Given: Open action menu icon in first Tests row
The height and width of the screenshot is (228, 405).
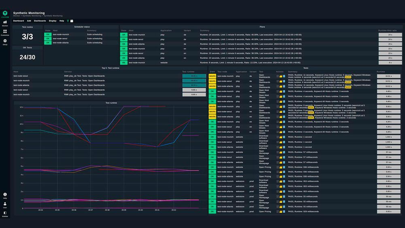Looking at the screenshot, I should point(277,76).
